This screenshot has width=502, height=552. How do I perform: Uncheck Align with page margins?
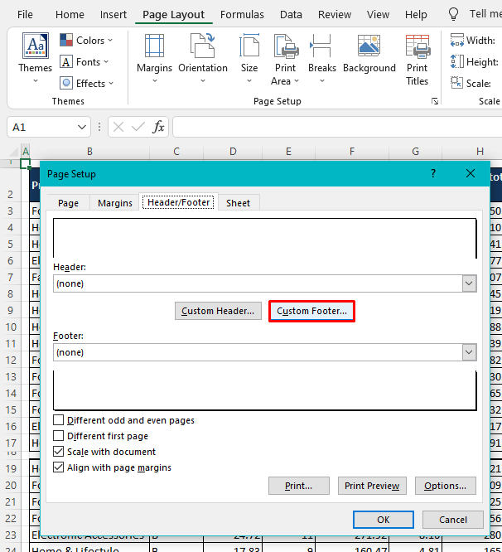[58, 467]
